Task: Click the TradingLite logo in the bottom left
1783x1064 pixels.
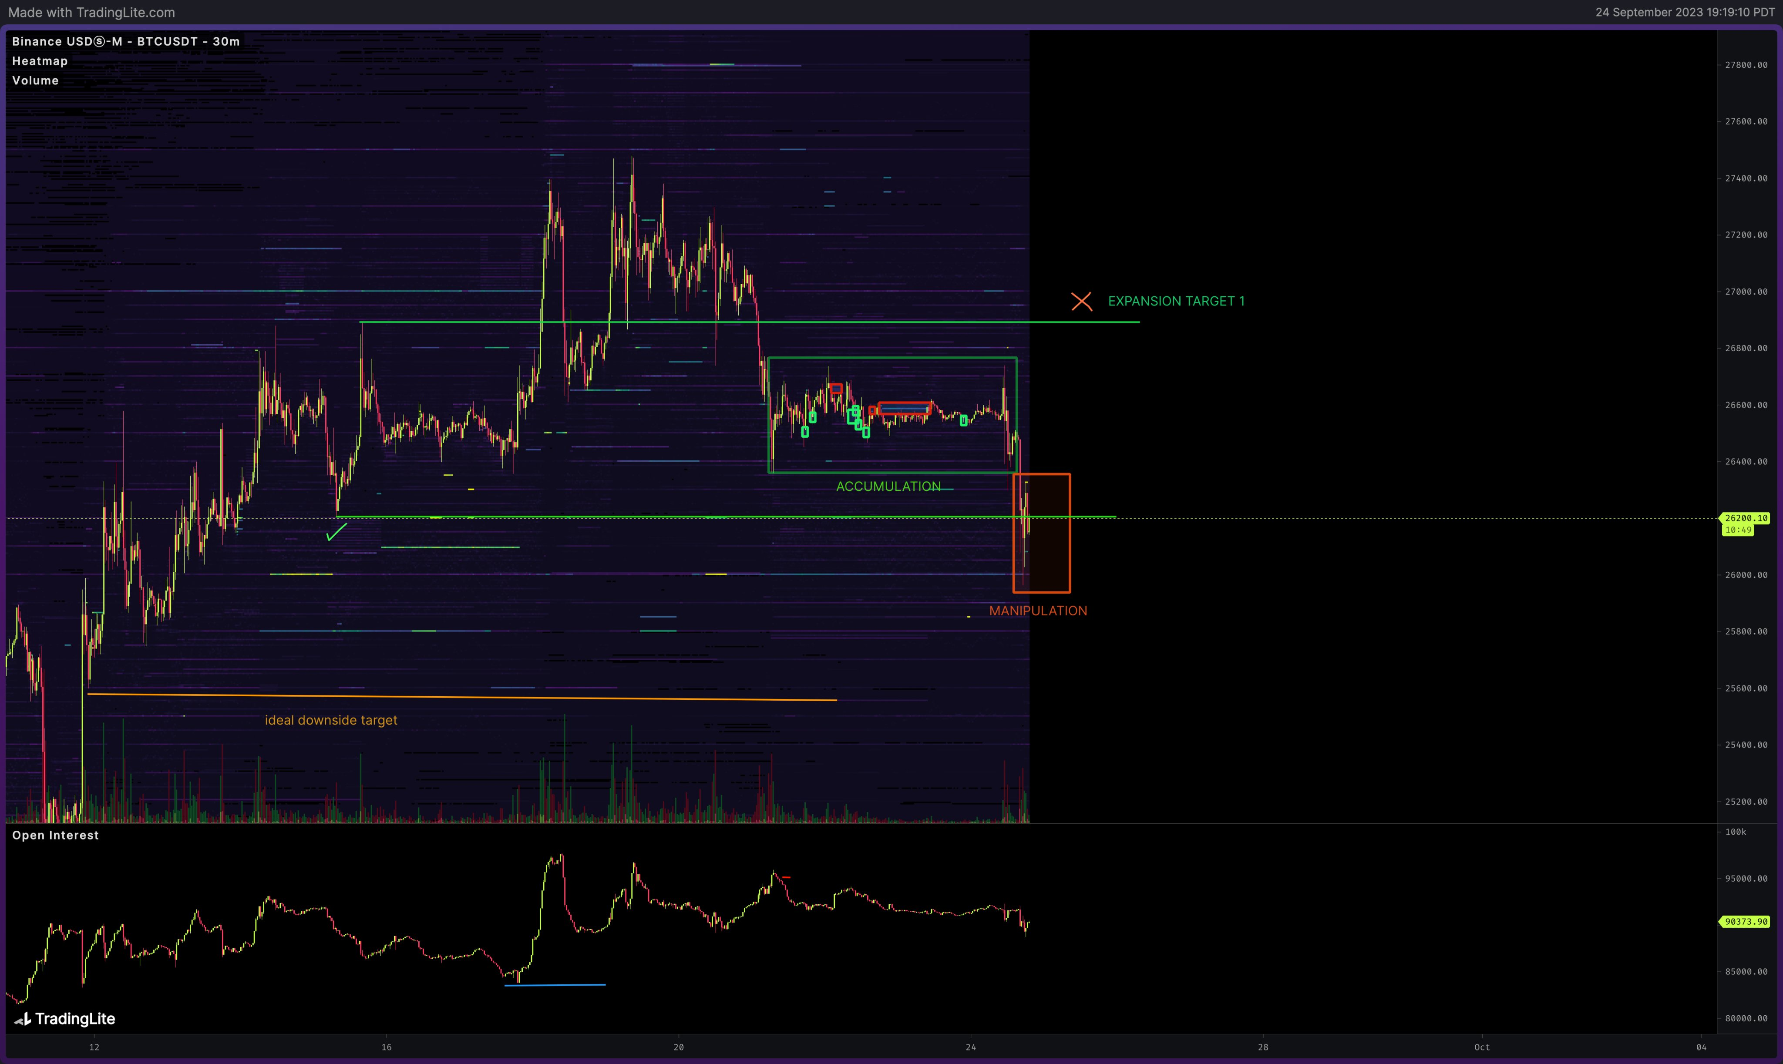Action: pyautogui.click(x=64, y=1019)
